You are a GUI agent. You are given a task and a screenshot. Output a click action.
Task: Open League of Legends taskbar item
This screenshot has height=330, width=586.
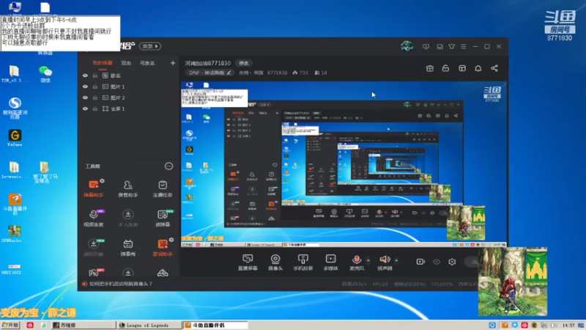149,325
